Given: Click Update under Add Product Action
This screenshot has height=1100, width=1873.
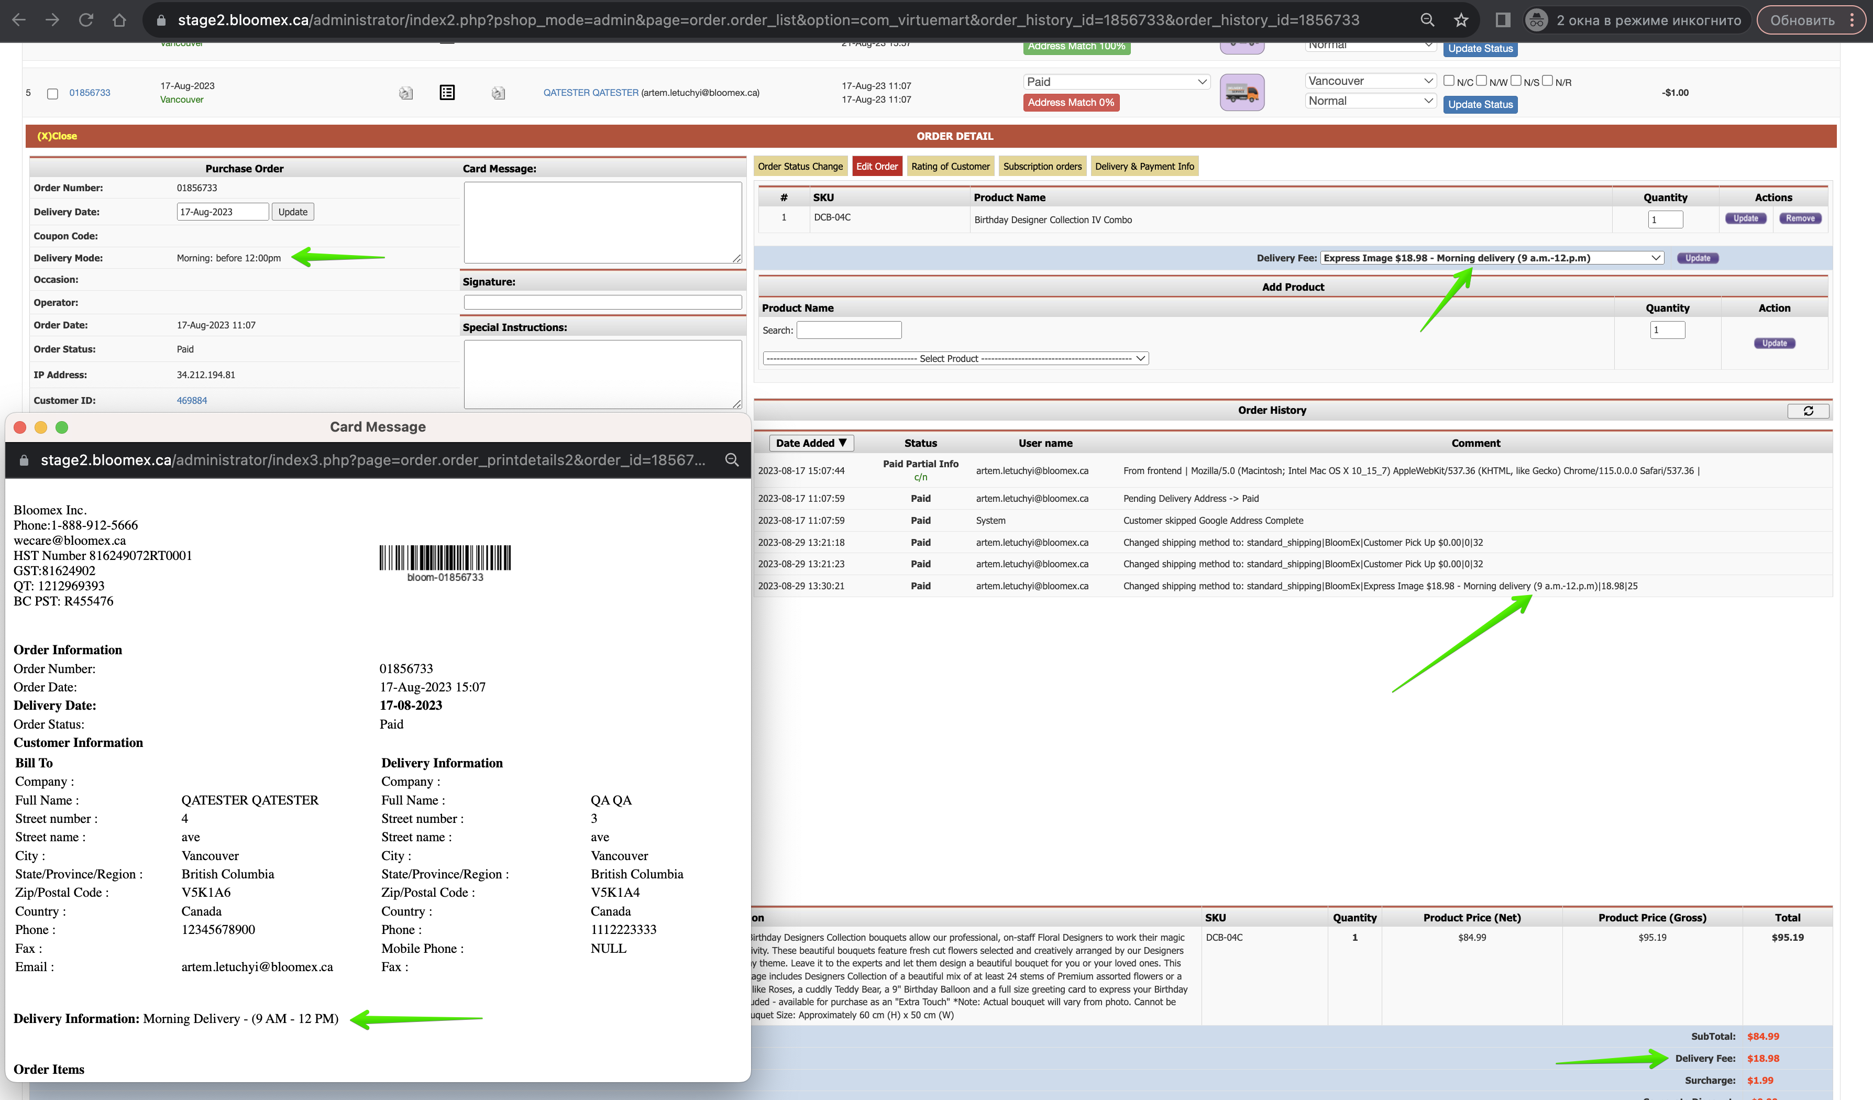Looking at the screenshot, I should (x=1774, y=344).
